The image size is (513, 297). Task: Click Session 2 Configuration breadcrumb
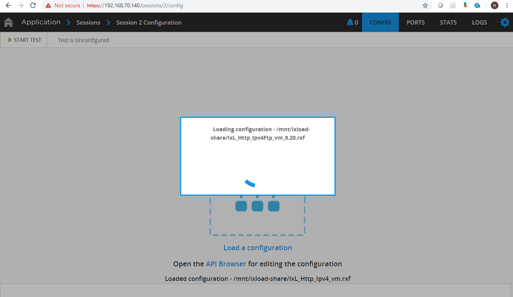[x=149, y=22]
